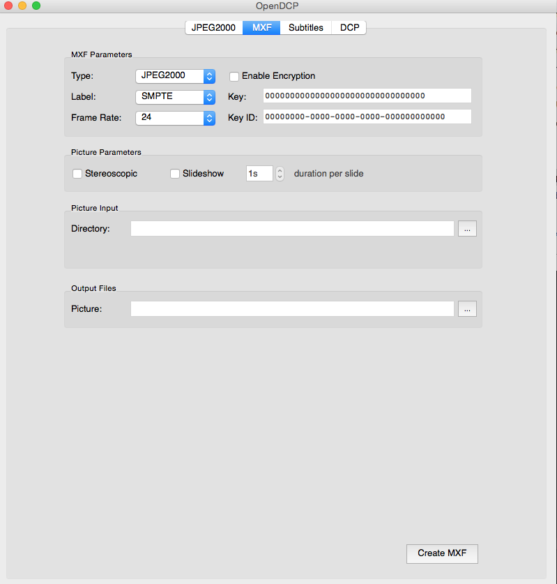Screen dimensions: 557x584
Task: Click the Picture Input directory browse button
Action: 467,229
